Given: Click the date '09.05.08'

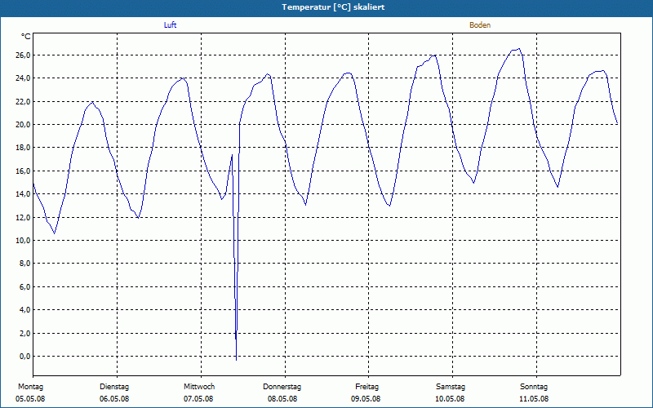Looking at the screenshot, I should pos(366,399).
